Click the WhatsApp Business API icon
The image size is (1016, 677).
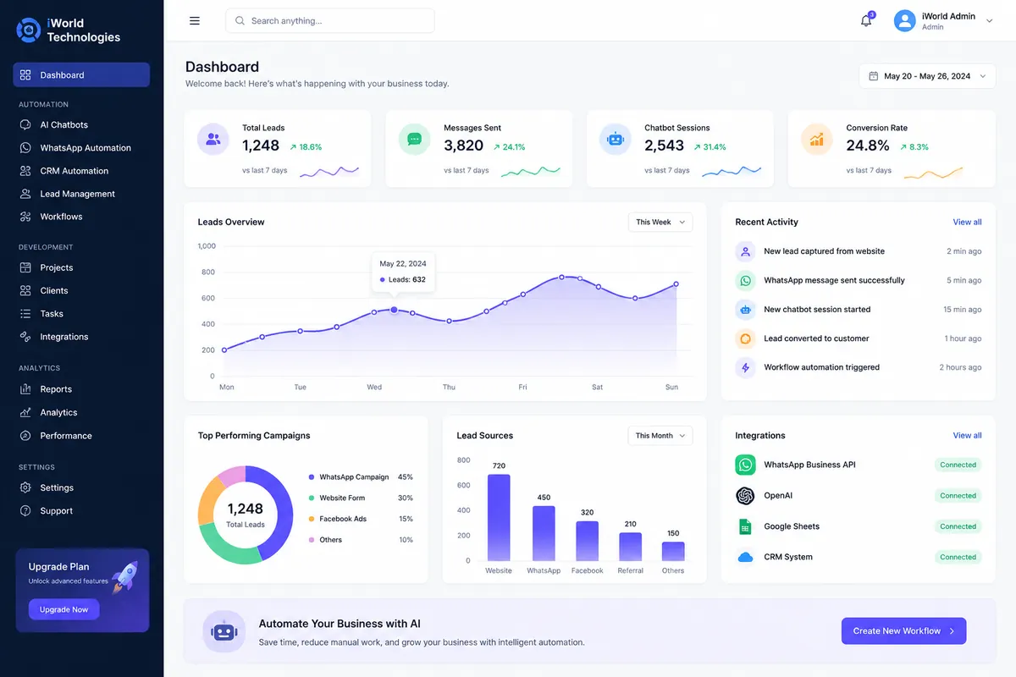(x=745, y=465)
